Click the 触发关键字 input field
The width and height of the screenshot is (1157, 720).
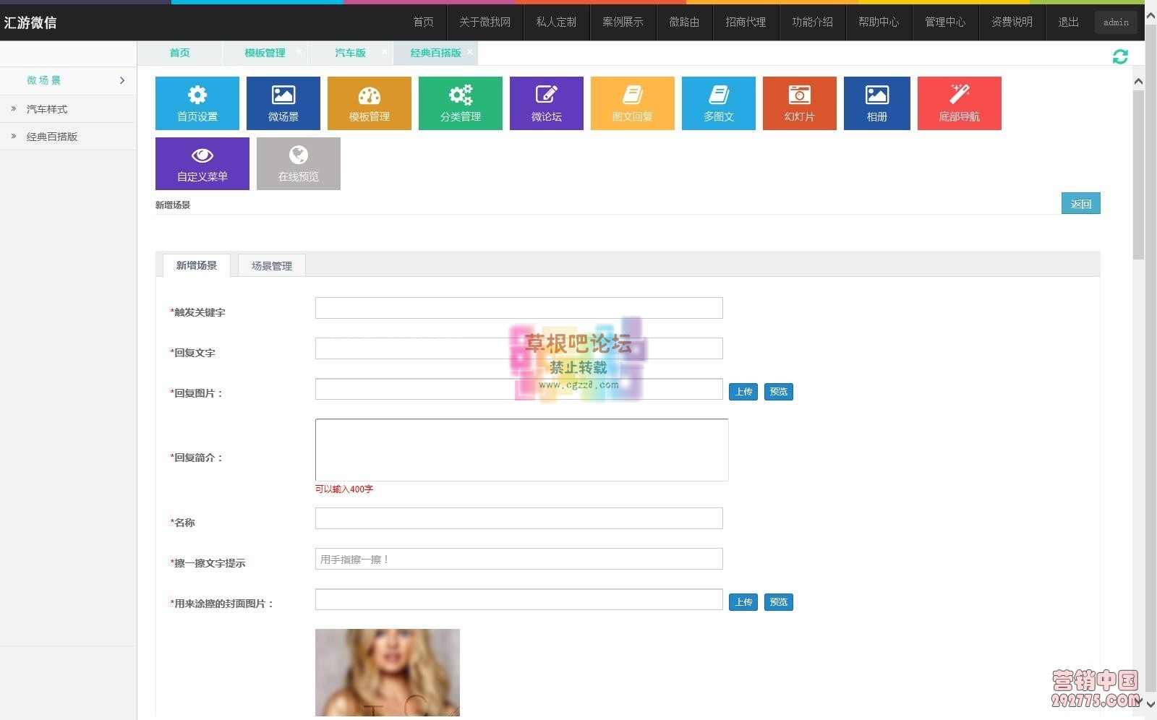click(518, 308)
